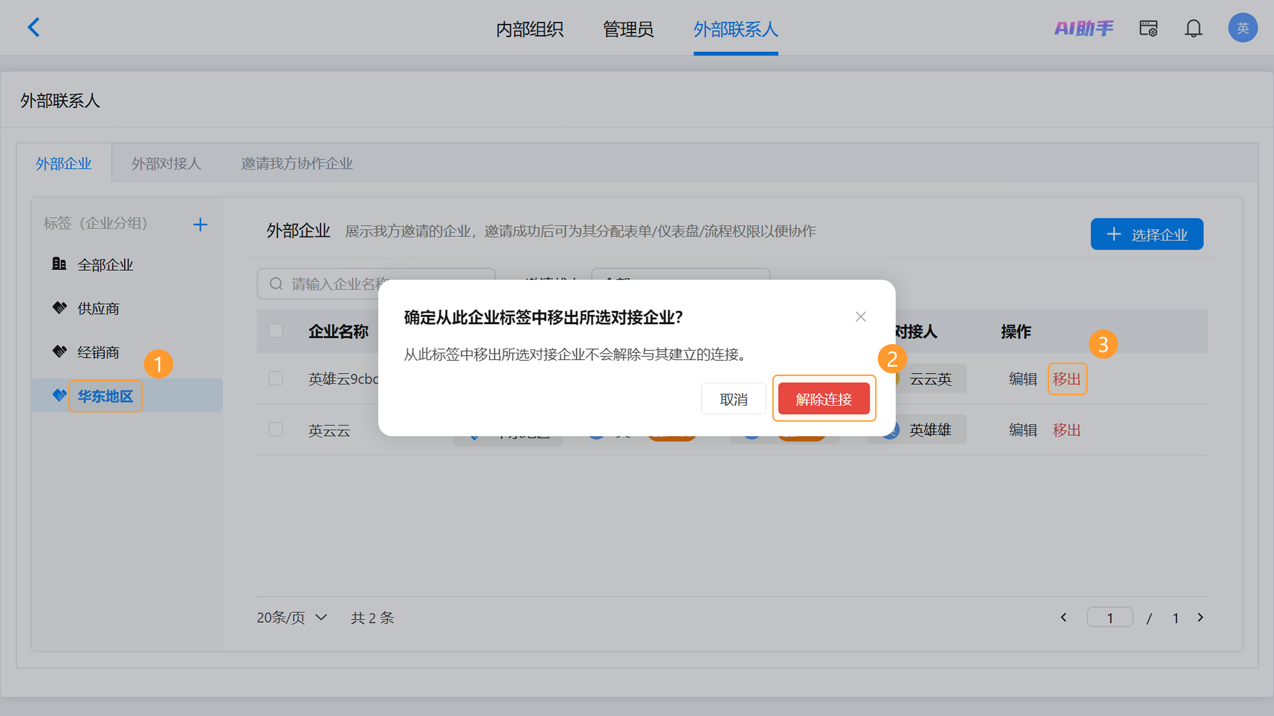Go to the next page arrow

1200,617
